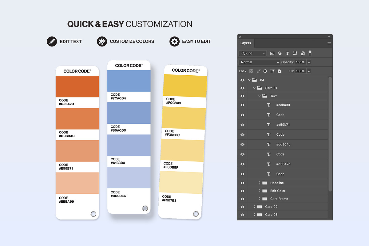Click the T icon of #d5642d layer
This screenshot has height=246, width=369.
click(x=269, y=164)
